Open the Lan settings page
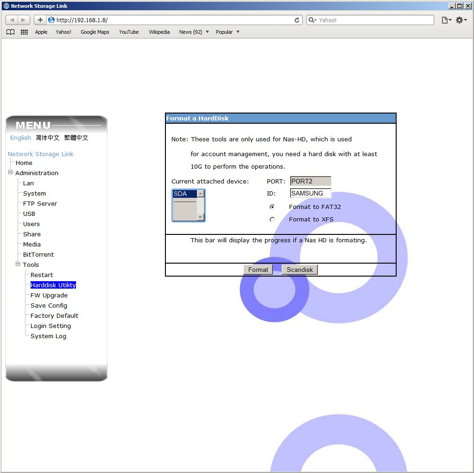Screen dimensions: 474x473 tap(28, 183)
